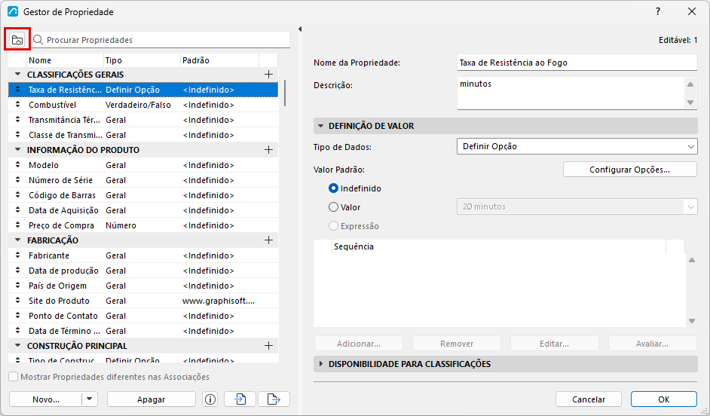Click the Configurar Opções button
This screenshot has width=710, height=416.
630,170
